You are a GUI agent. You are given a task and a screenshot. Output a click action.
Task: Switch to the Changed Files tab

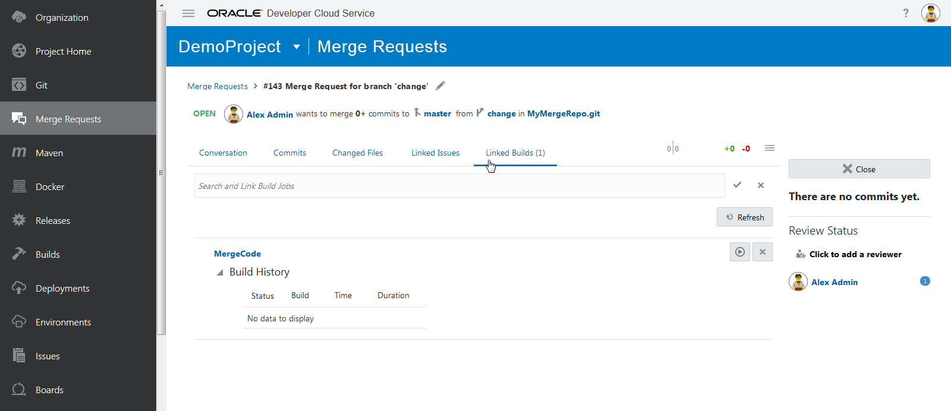pyautogui.click(x=357, y=153)
